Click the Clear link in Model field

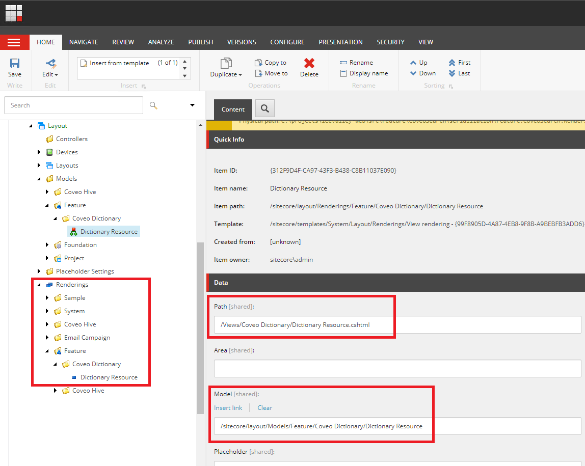[x=265, y=408]
